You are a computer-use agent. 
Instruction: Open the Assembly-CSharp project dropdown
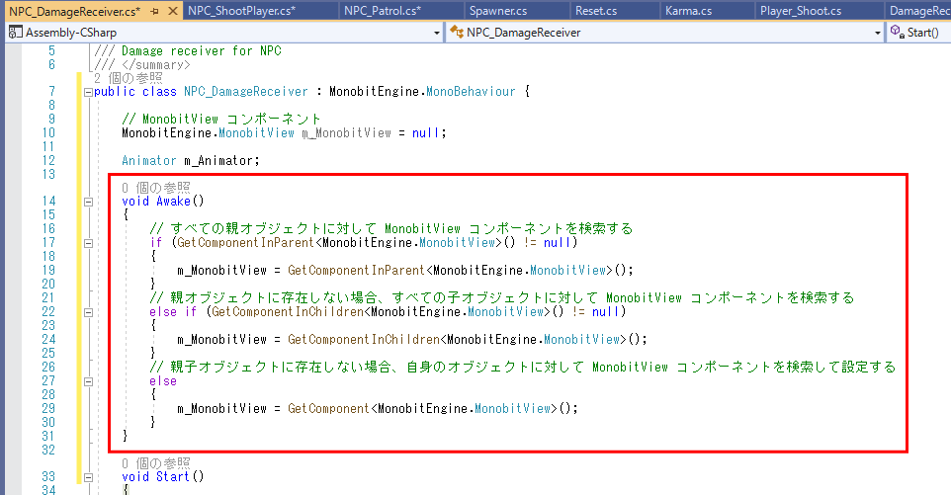(437, 33)
